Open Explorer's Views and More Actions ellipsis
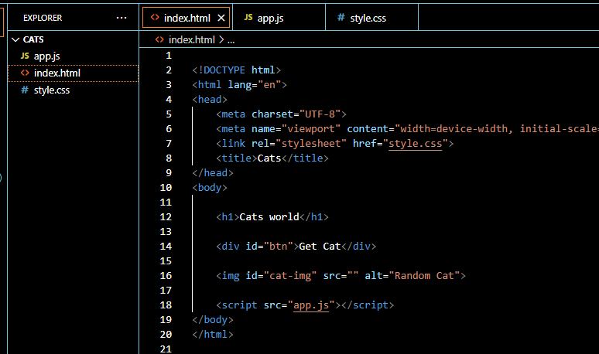The width and height of the screenshot is (599, 354). tap(122, 17)
